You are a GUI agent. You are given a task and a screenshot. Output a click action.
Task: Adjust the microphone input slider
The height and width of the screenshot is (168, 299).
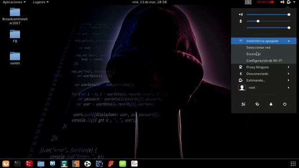[268, 21]
